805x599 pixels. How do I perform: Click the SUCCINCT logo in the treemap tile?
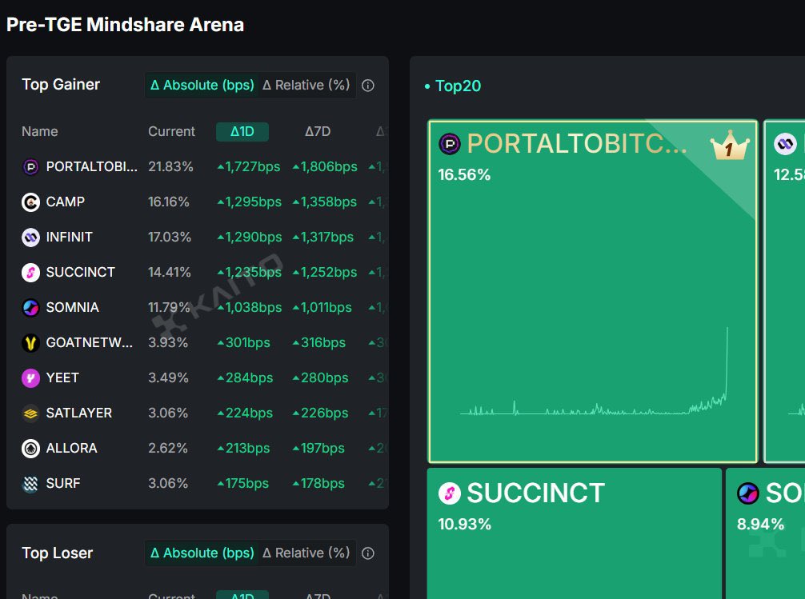pos(450,493)
